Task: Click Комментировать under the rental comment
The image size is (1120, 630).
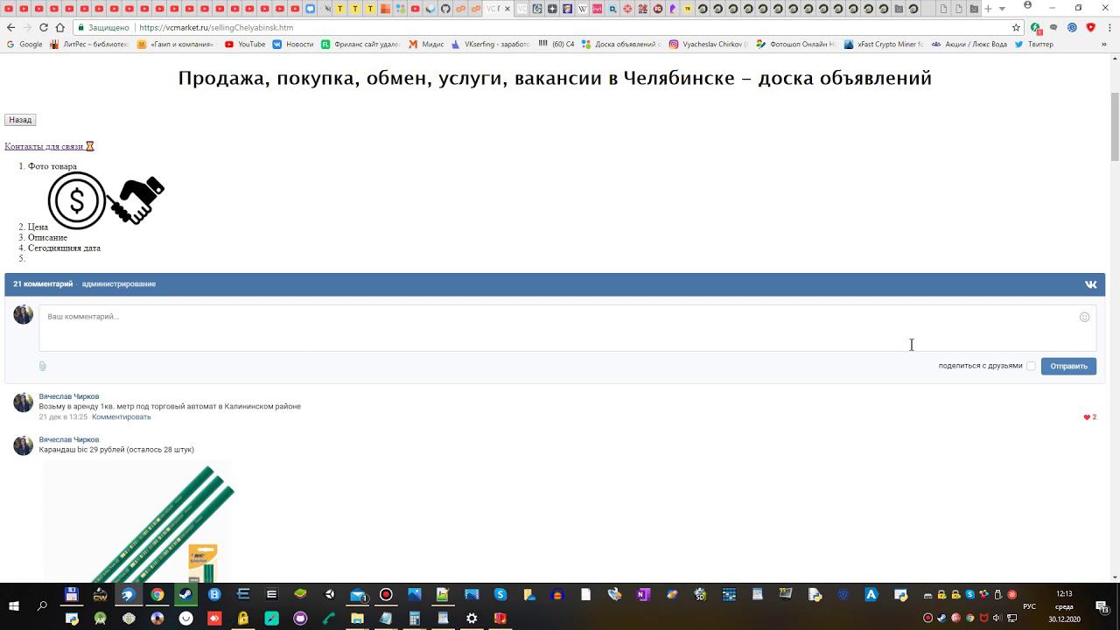Action: point(122,416)
